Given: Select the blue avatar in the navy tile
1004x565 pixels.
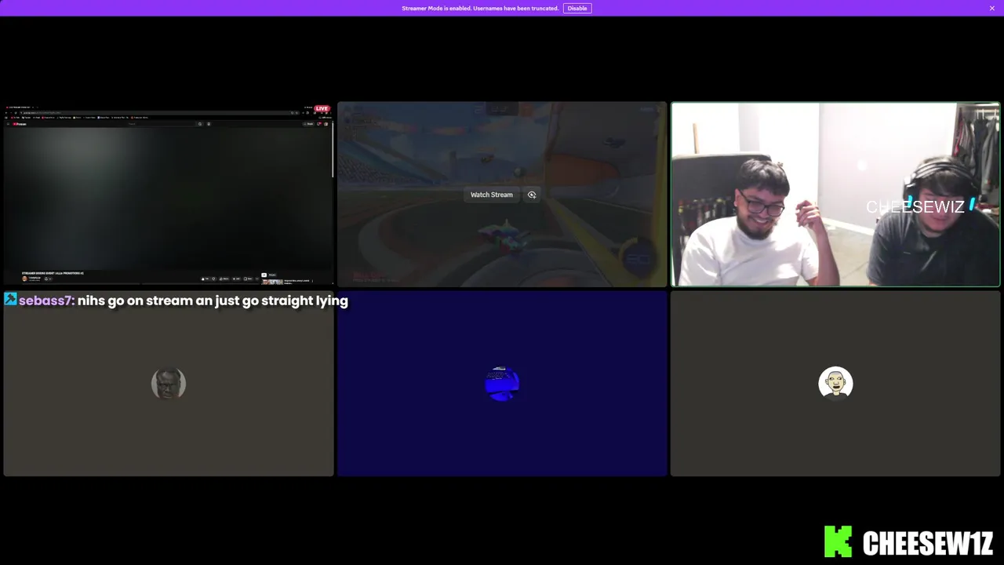Looking at the screenshot, I should point(502,383).
